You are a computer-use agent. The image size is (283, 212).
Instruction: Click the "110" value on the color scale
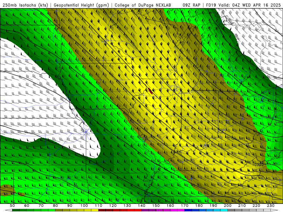point(99,206)
